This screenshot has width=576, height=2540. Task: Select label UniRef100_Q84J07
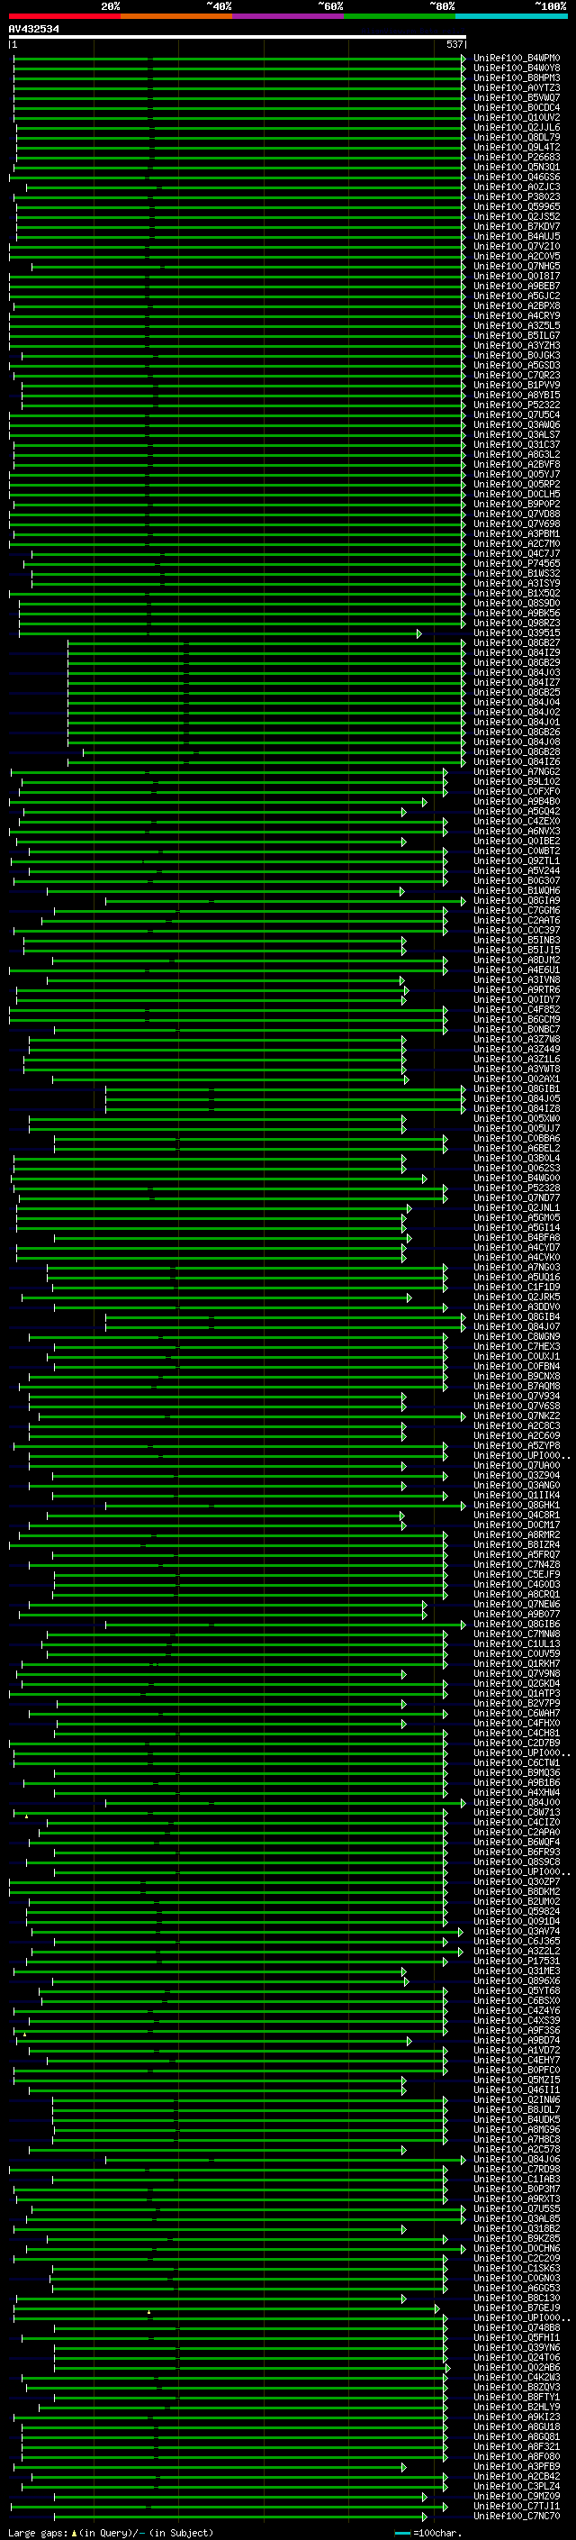tap(516, 1327)
